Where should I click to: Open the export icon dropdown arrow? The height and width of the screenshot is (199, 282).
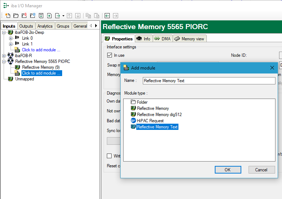click(63, 16)
